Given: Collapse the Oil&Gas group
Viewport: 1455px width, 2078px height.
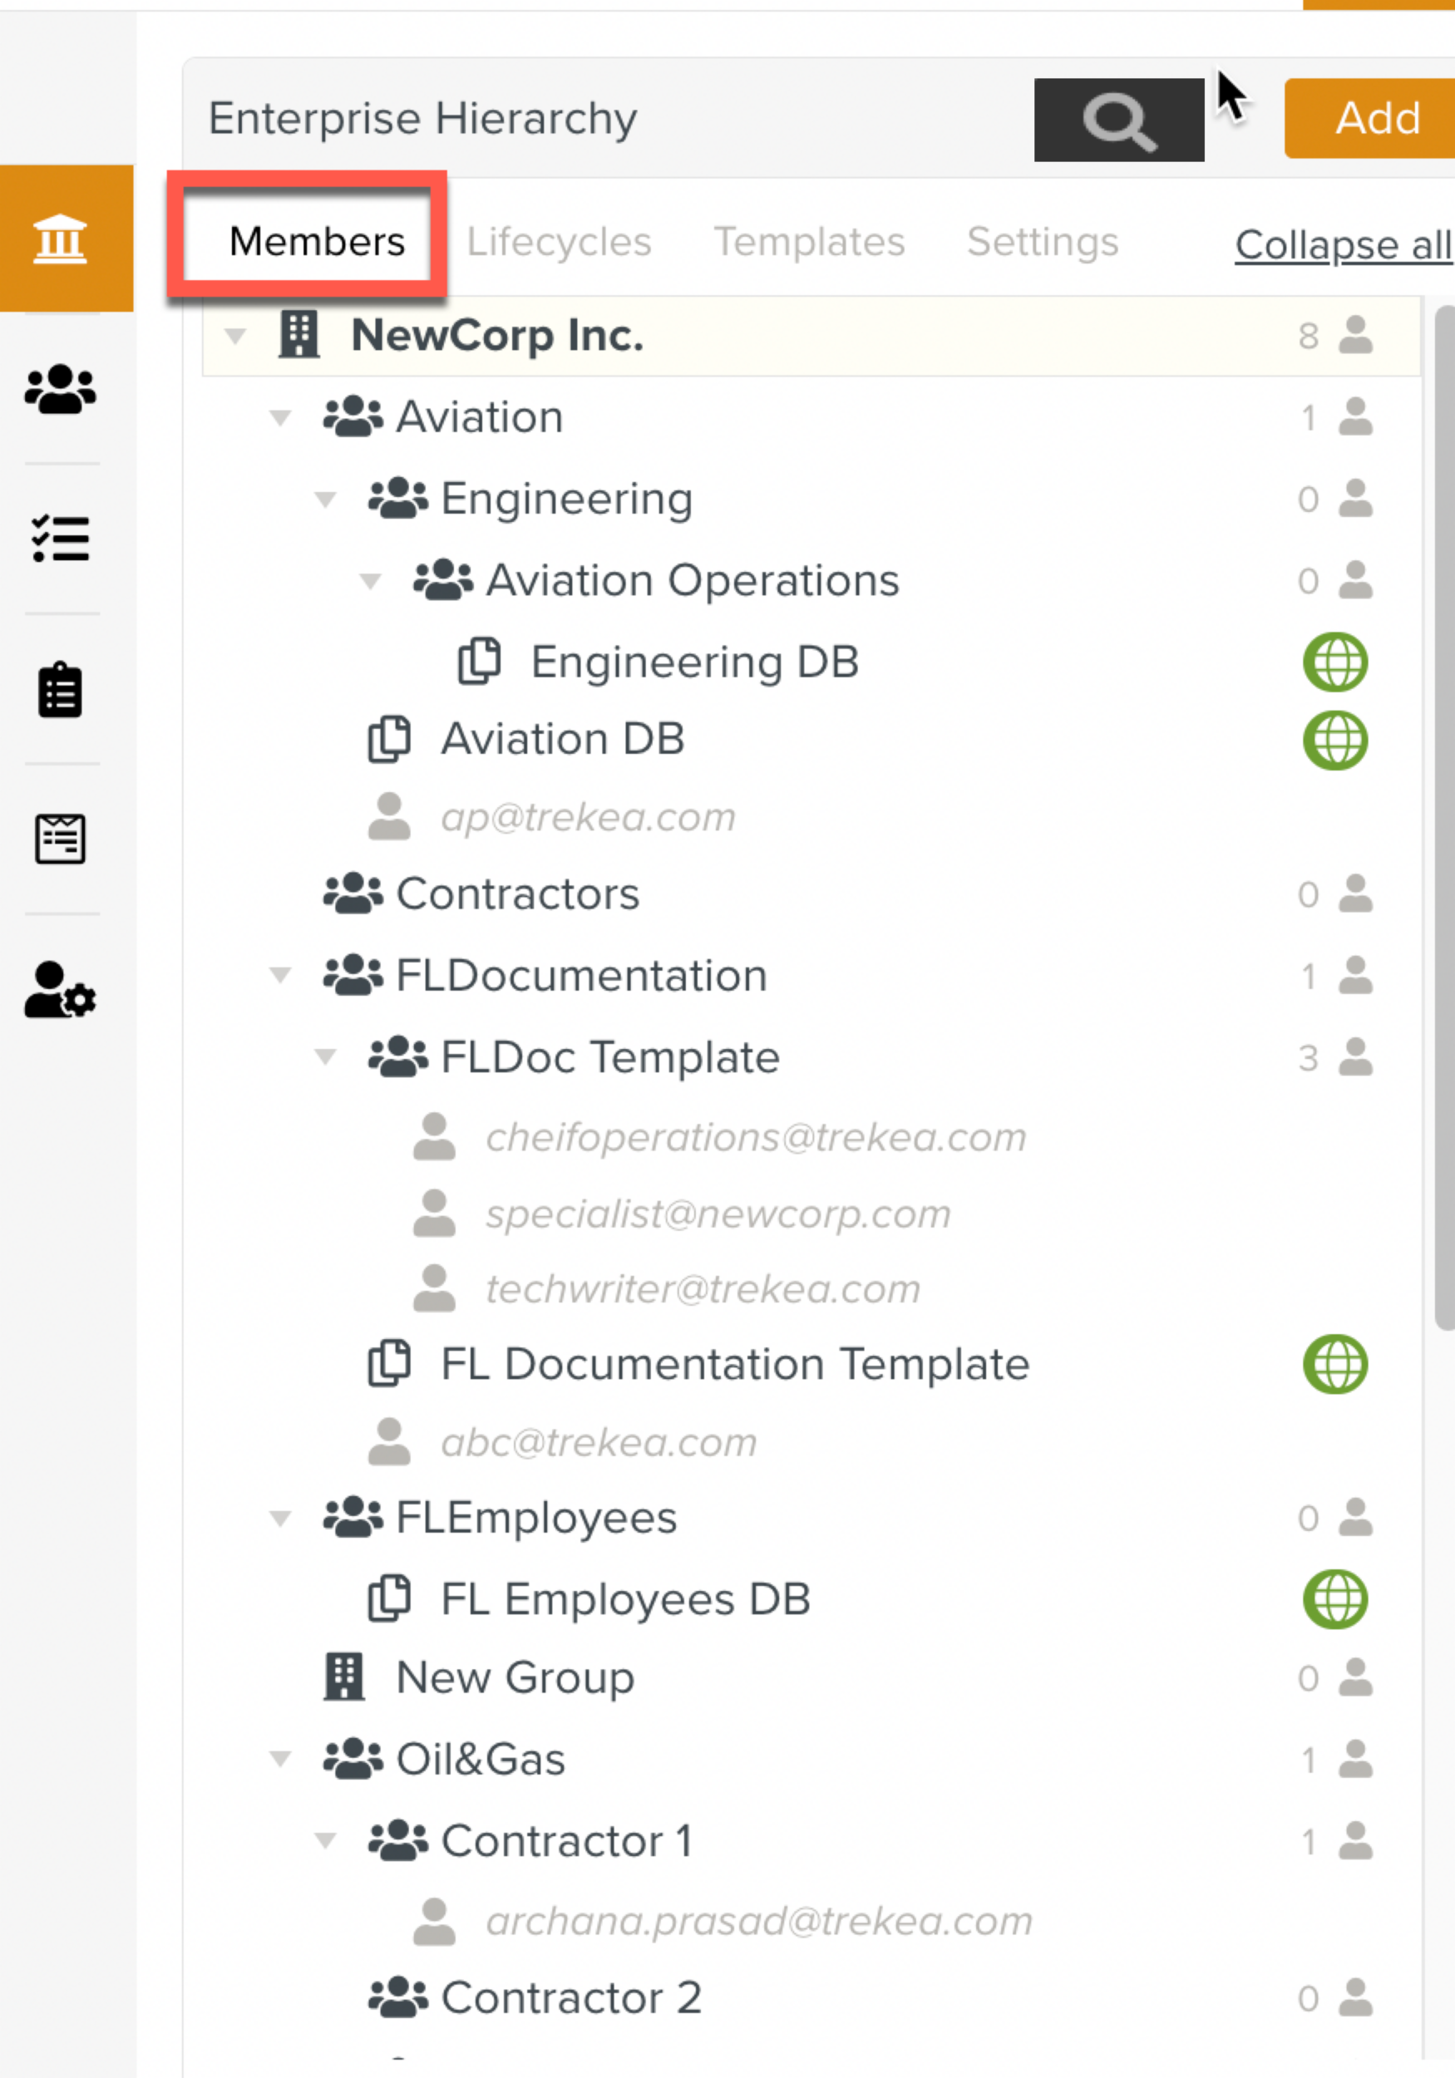Looking at the screenshot, I should click(x=281, y=1760).
